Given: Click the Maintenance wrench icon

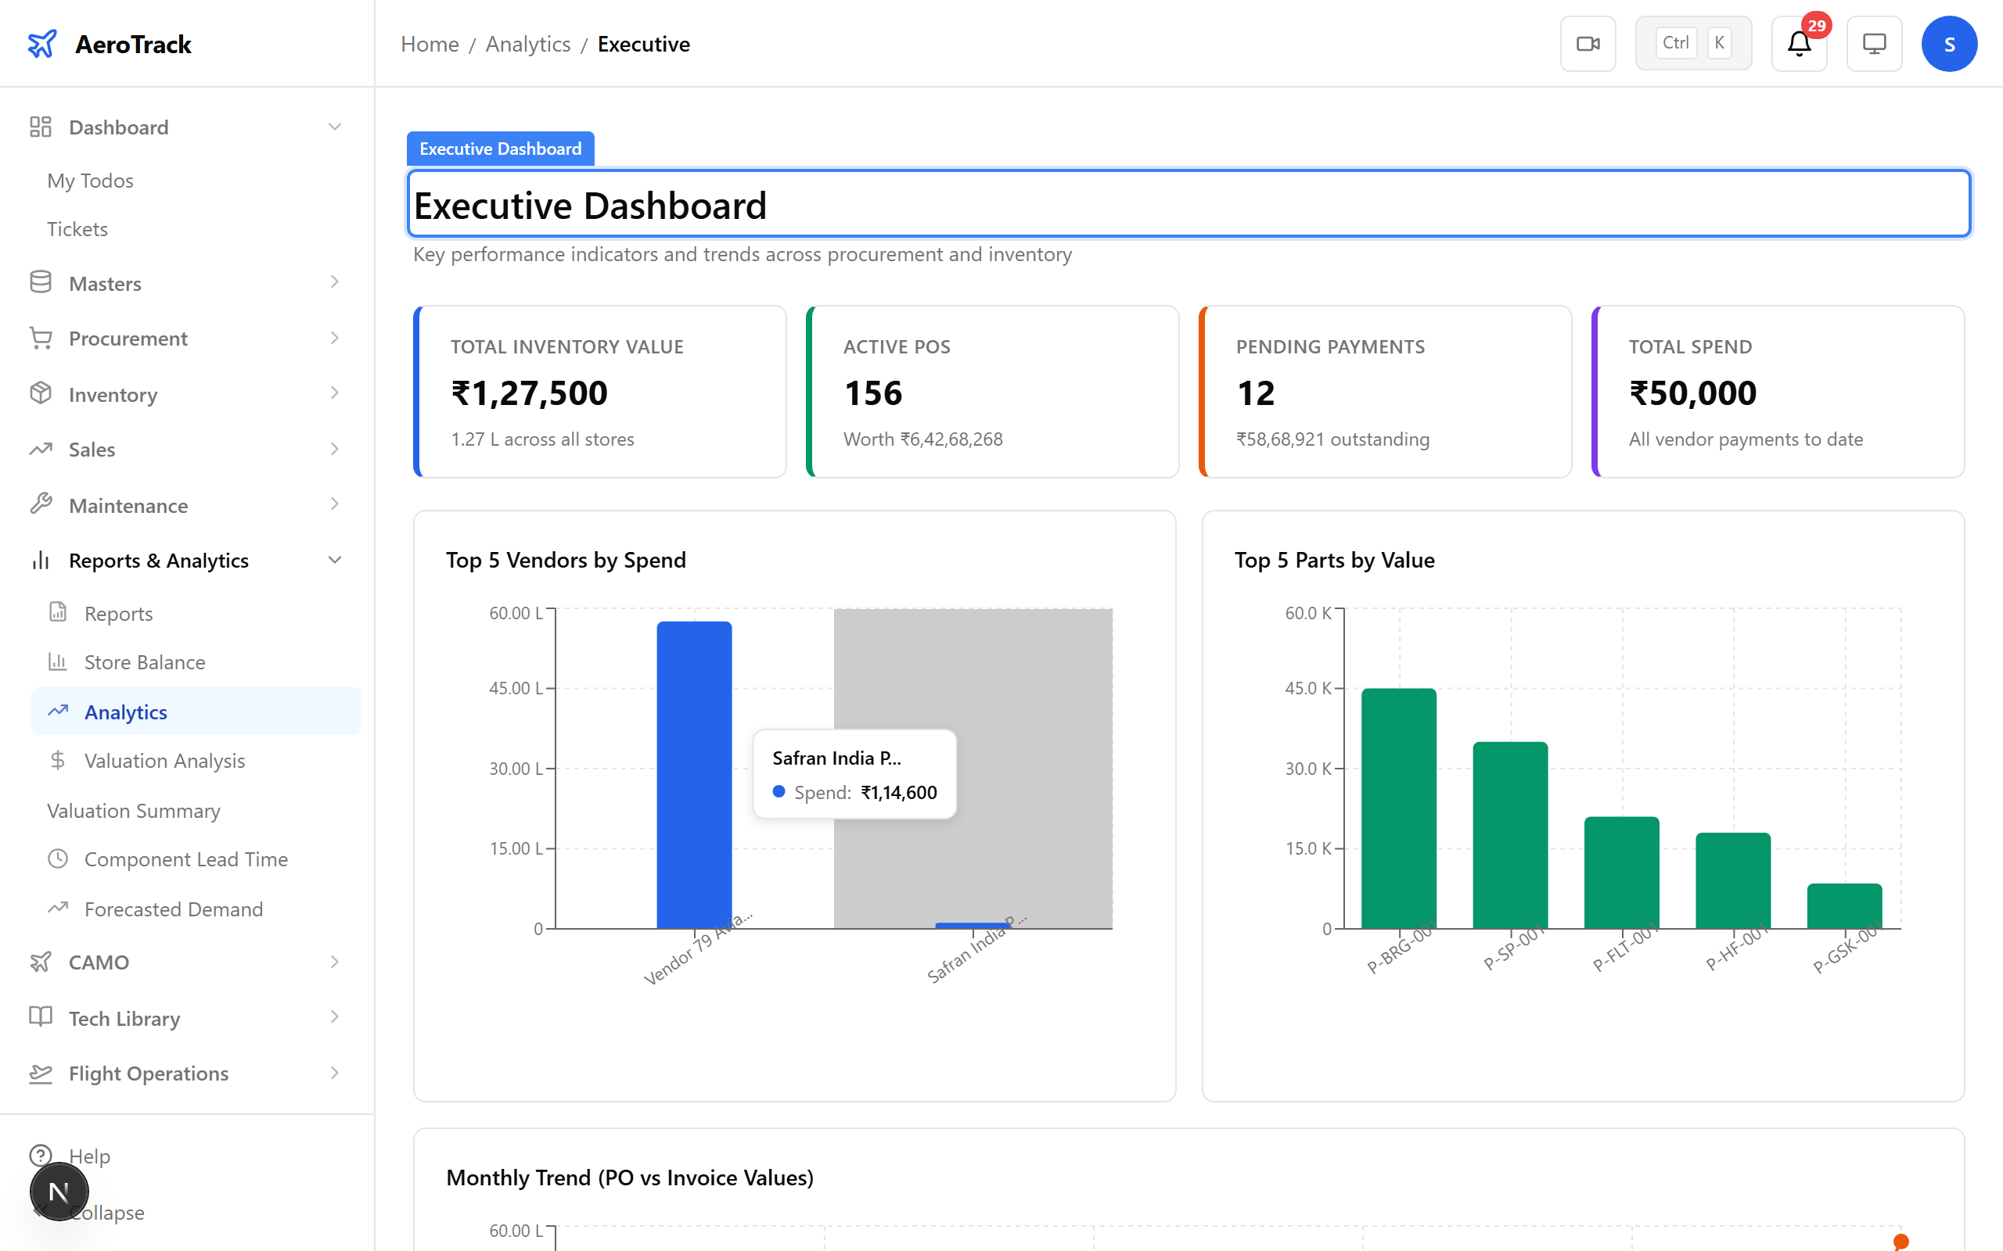Looking at the screenshot, I should point(41,505).
